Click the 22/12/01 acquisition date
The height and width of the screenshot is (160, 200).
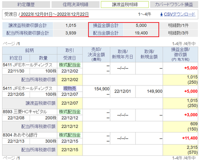(x=122, y=91)
